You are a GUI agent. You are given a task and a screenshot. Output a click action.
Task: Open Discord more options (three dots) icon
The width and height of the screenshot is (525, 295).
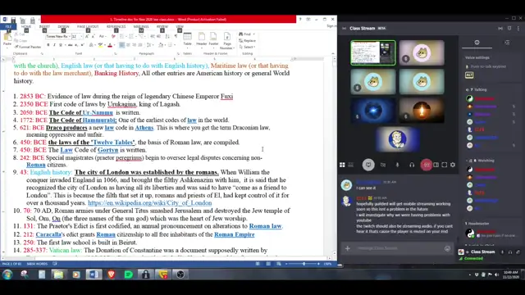pos(518,29)
